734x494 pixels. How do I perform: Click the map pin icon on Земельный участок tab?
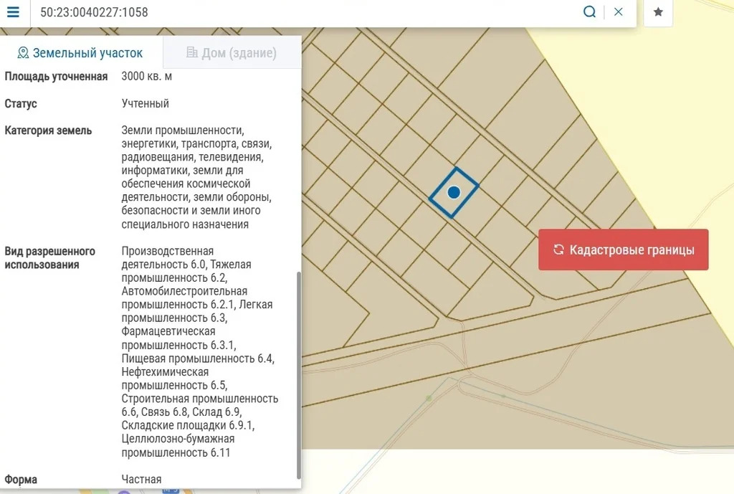pos(23,53)
